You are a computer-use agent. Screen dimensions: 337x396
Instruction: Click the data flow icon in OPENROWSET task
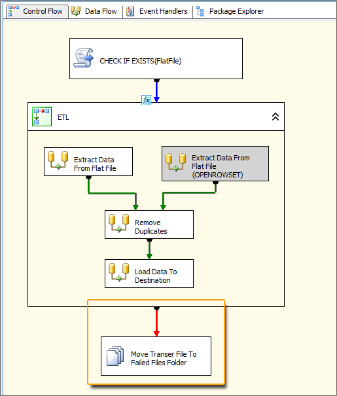pos(175,162)
